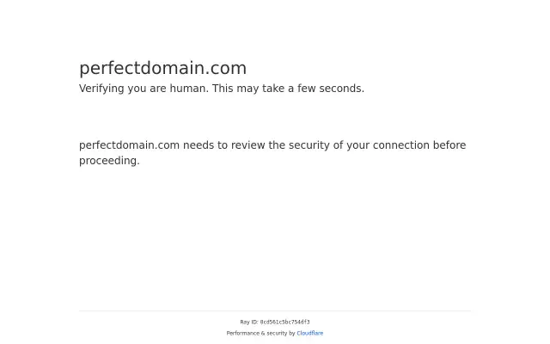The width and height of the screenshot is (550, 344).
Task: Click the 'Ray ID:' label
Action: 249,322
